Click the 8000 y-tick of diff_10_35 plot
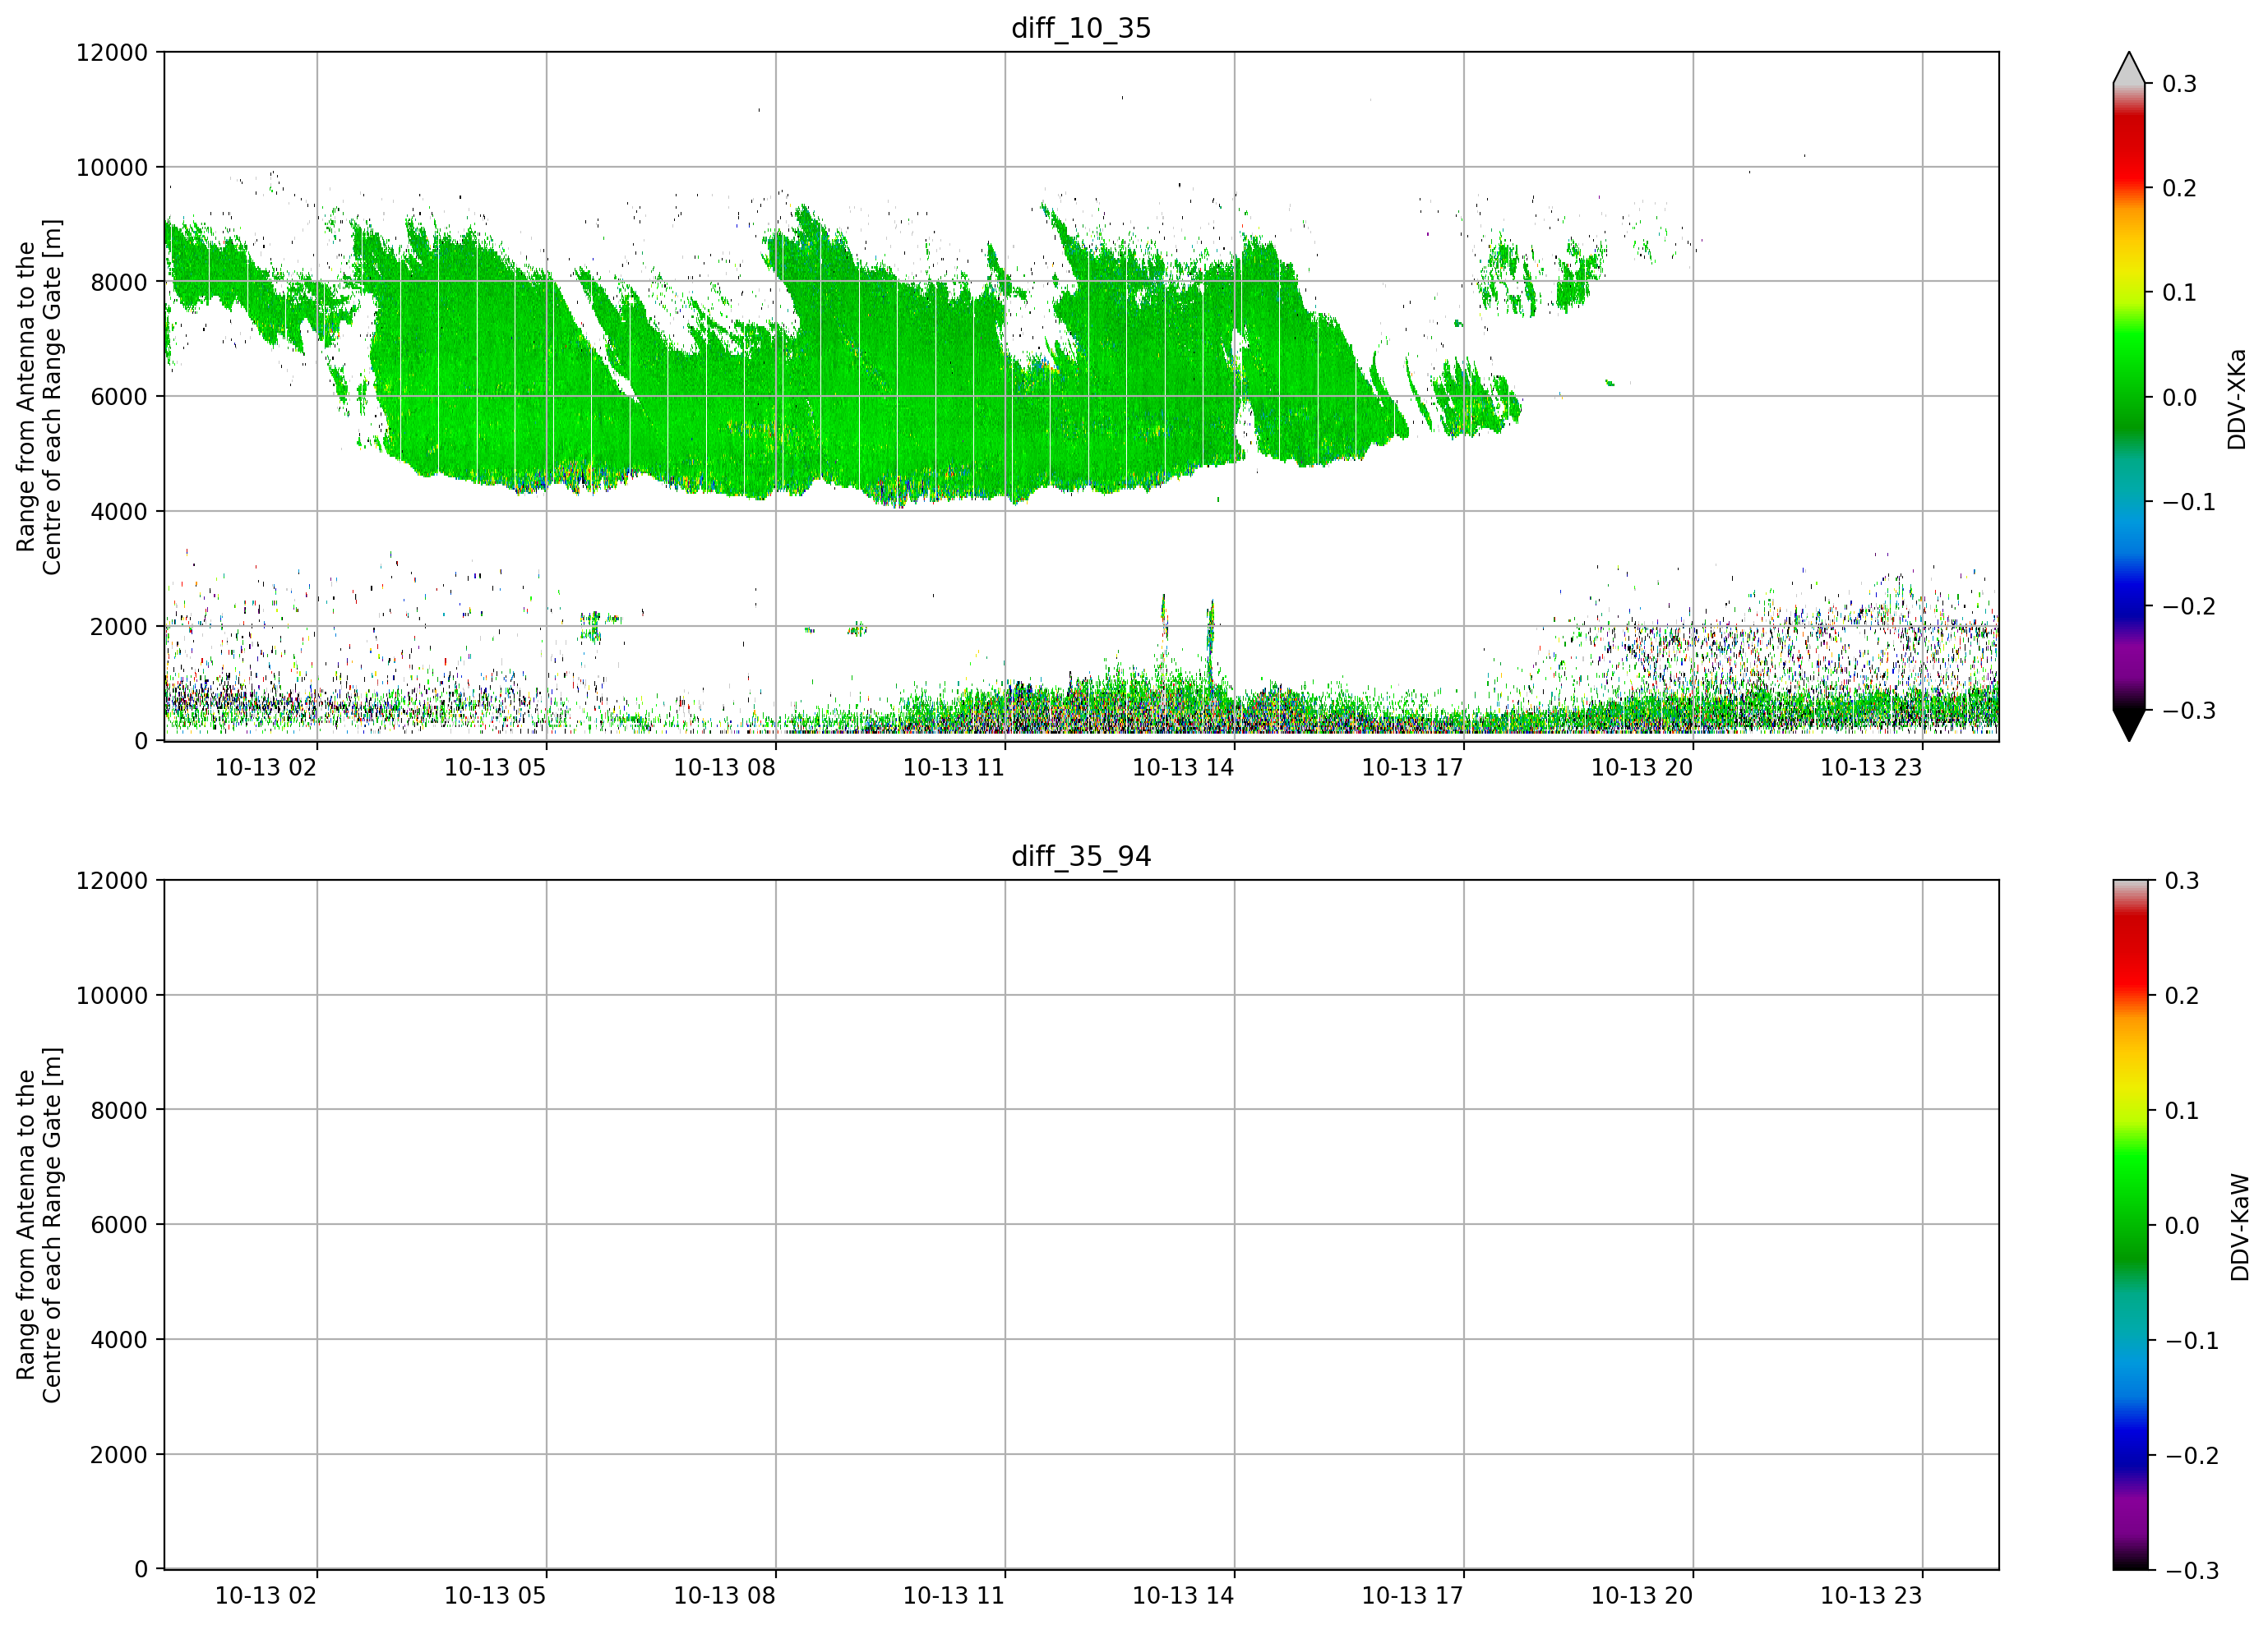 119,282
